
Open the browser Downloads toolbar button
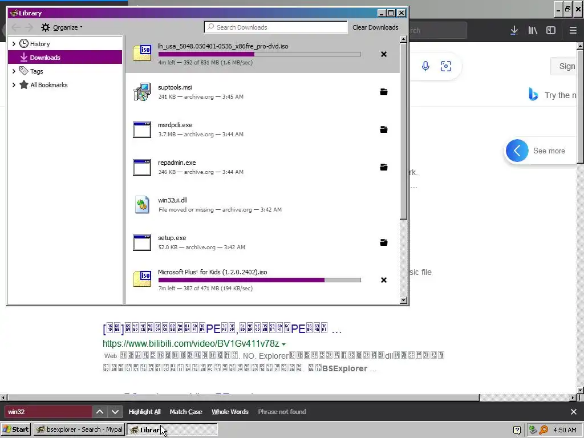point(514,31)
